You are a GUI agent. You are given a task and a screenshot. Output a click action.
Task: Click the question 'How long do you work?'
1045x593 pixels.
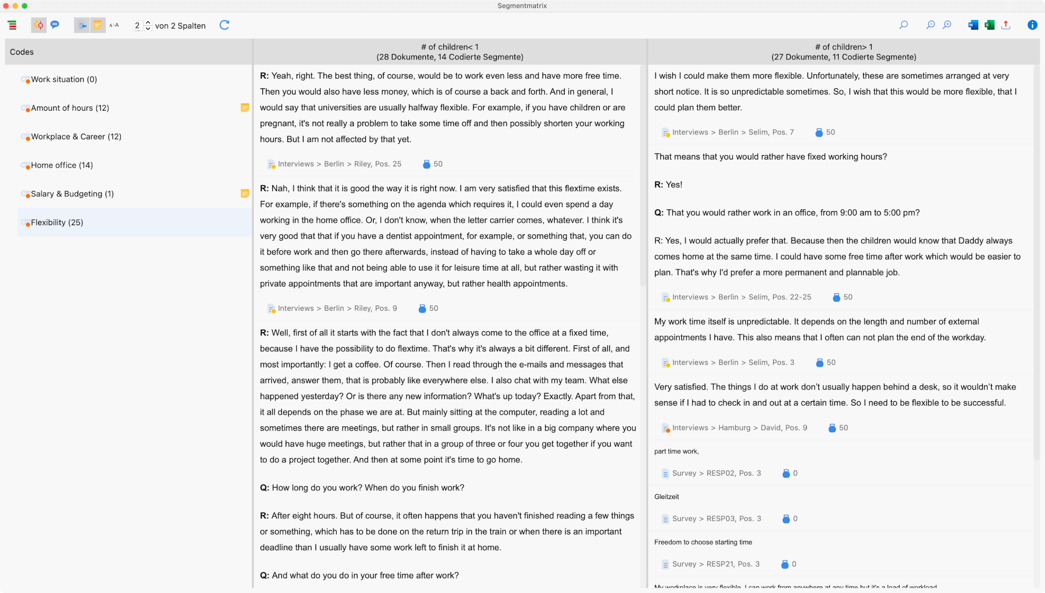[362, 488]
